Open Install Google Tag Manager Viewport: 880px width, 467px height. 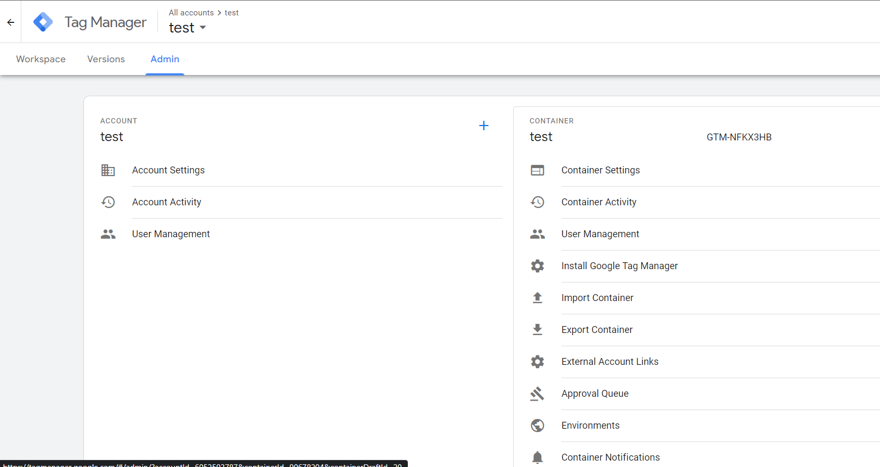[x=619, y=266]
